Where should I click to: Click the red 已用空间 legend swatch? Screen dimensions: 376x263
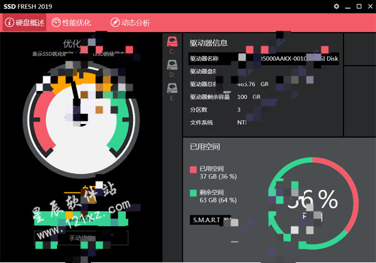tap(193, 170)
